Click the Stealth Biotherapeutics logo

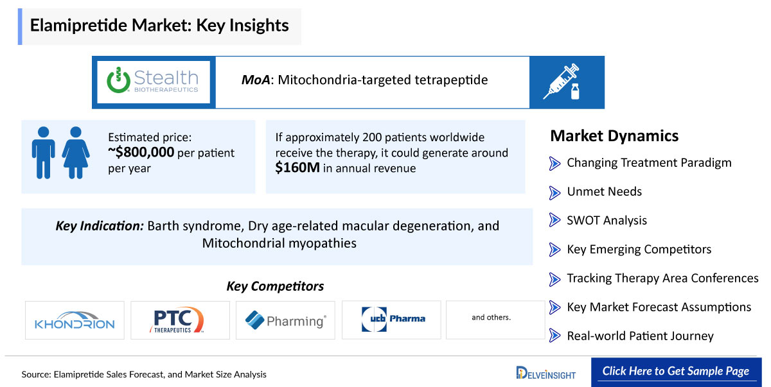click(154, 82)
